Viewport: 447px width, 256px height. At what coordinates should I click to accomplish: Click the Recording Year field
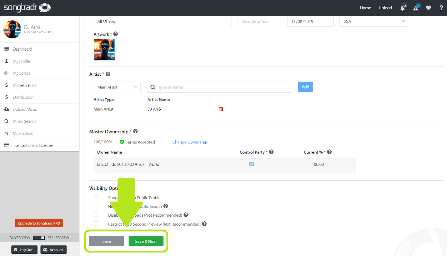tap(259, 21)
